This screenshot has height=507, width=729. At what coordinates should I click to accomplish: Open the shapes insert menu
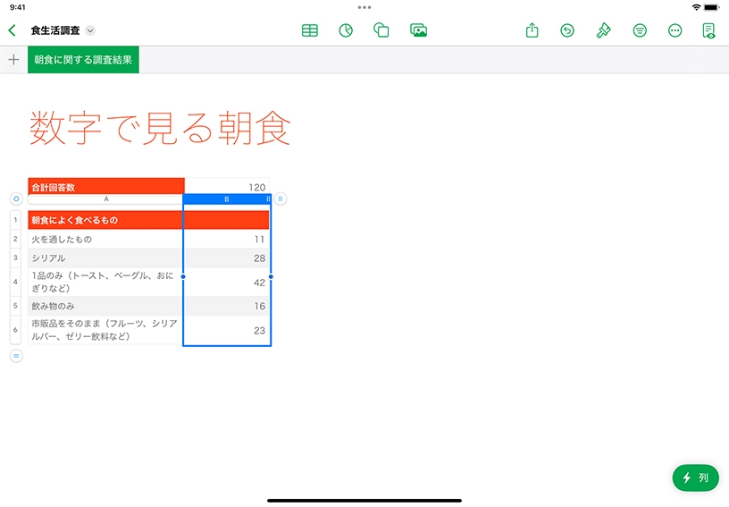click(x=381, y=30)
